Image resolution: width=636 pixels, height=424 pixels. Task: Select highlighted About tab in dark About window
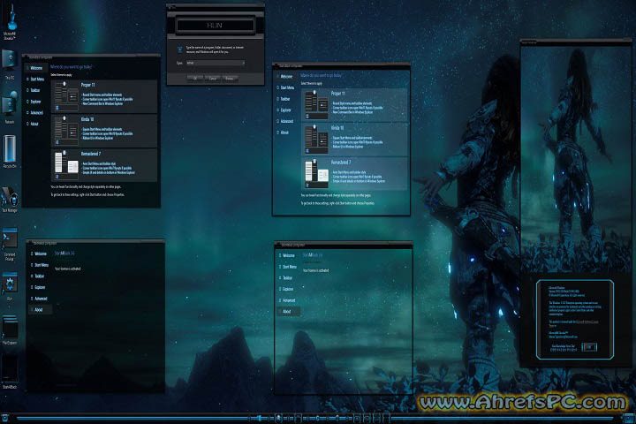click(x=41, y=309)
